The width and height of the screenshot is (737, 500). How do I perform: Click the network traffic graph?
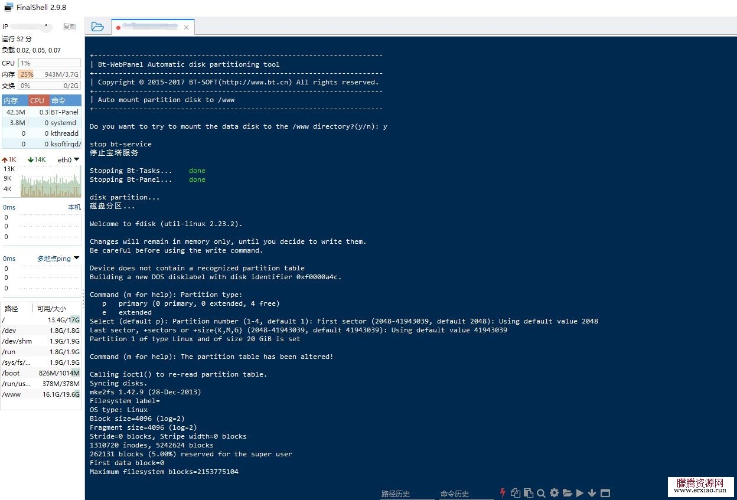(x=51, y=181)
